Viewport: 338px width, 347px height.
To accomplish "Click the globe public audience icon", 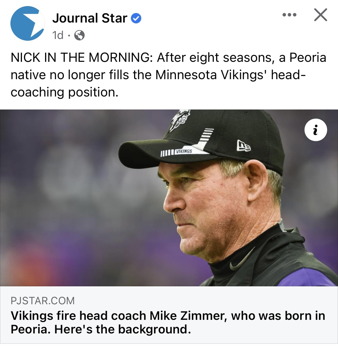I will point(79,36).
